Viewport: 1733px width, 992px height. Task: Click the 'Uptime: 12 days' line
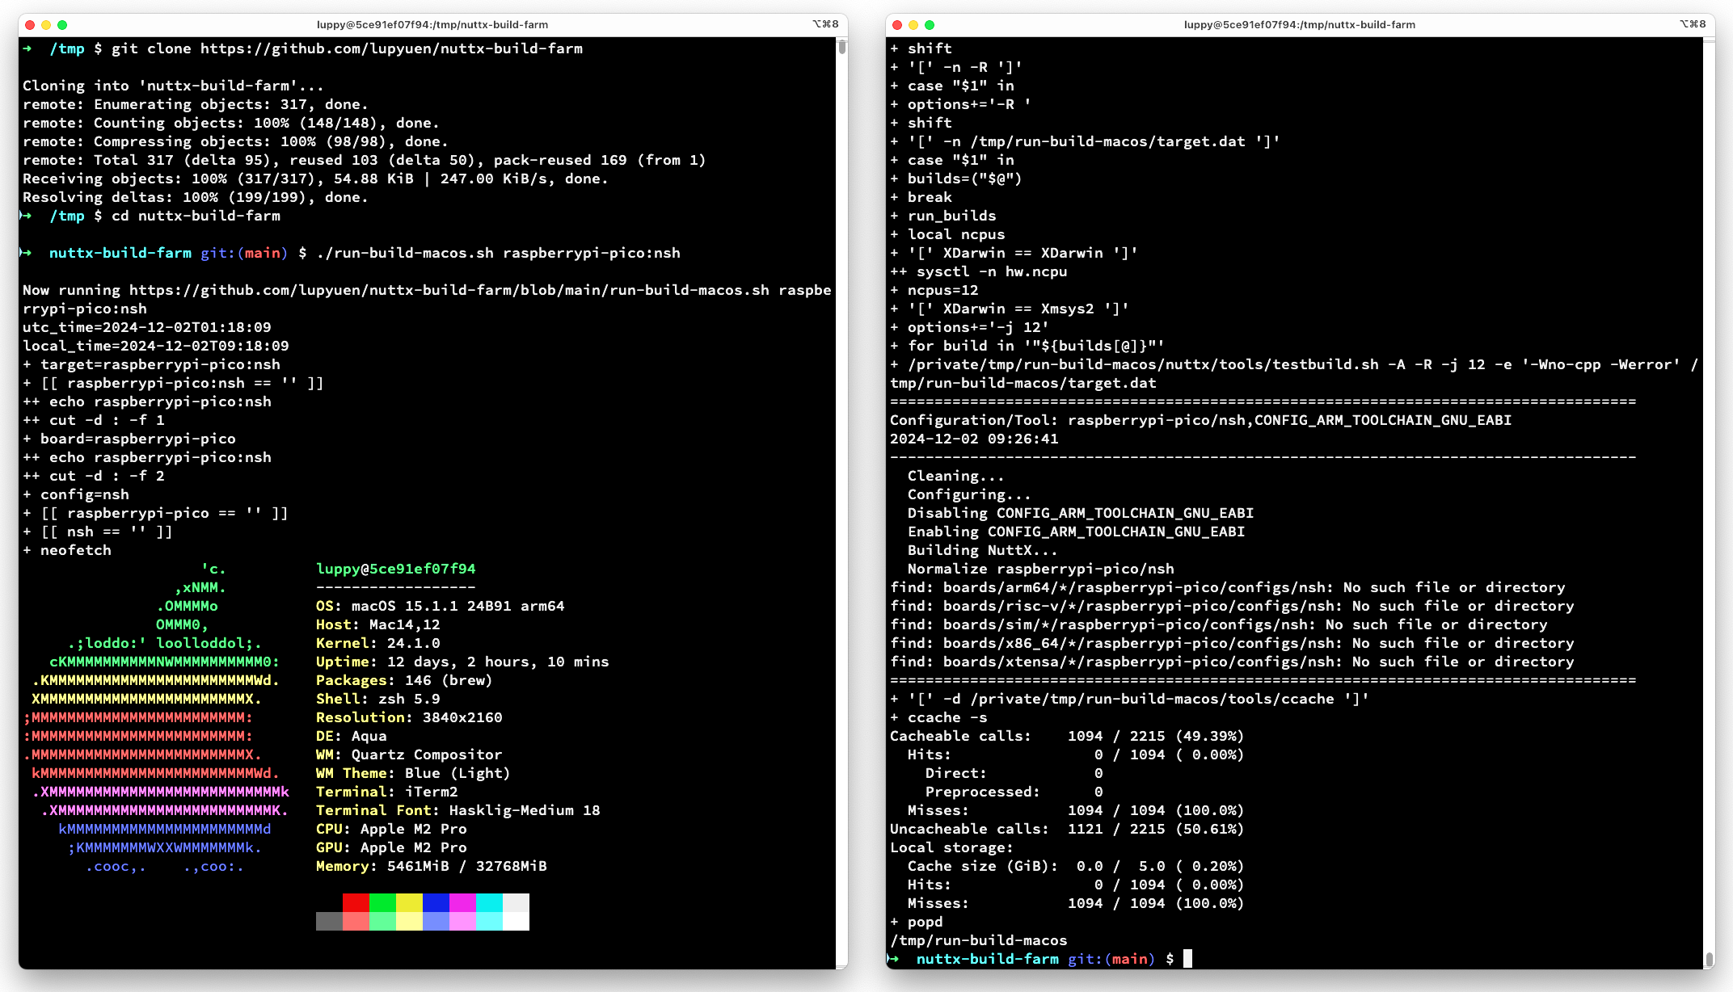coord(462,662)
